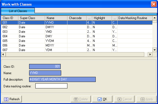Click the Highlight column header
Screen dimensions: 158x104
click(102, 18)
